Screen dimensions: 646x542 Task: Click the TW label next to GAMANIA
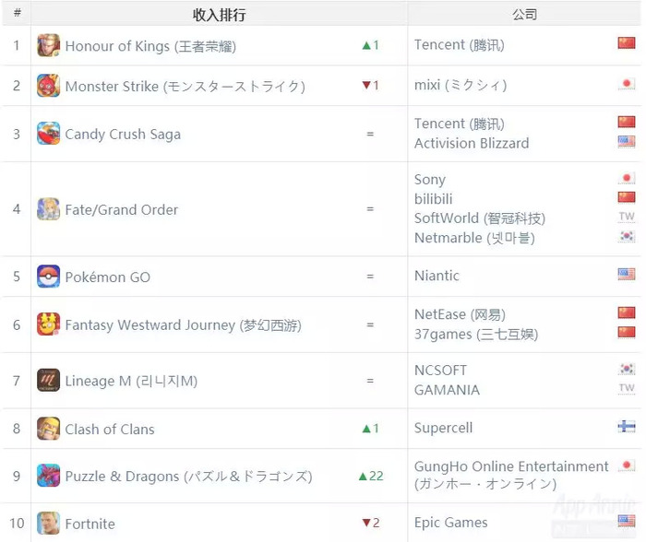(627, 388)
